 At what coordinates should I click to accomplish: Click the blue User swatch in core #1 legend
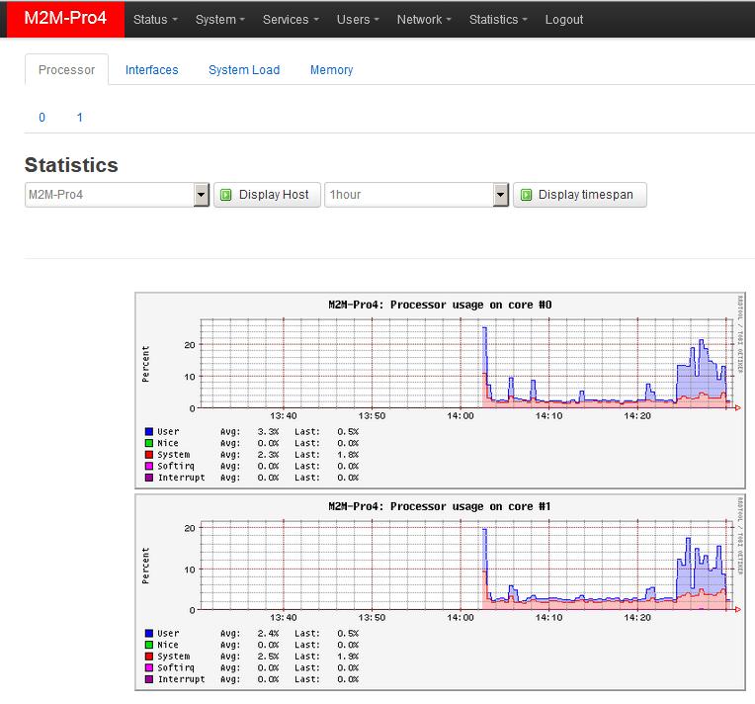point(149,633)
